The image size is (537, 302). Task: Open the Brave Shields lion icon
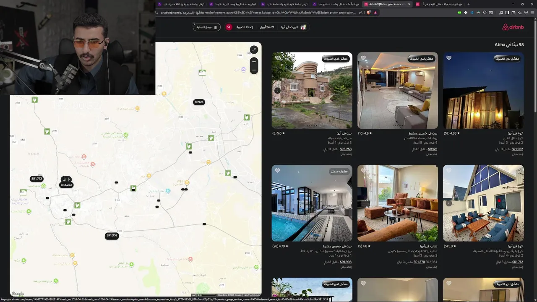click(x=369, y=13)
